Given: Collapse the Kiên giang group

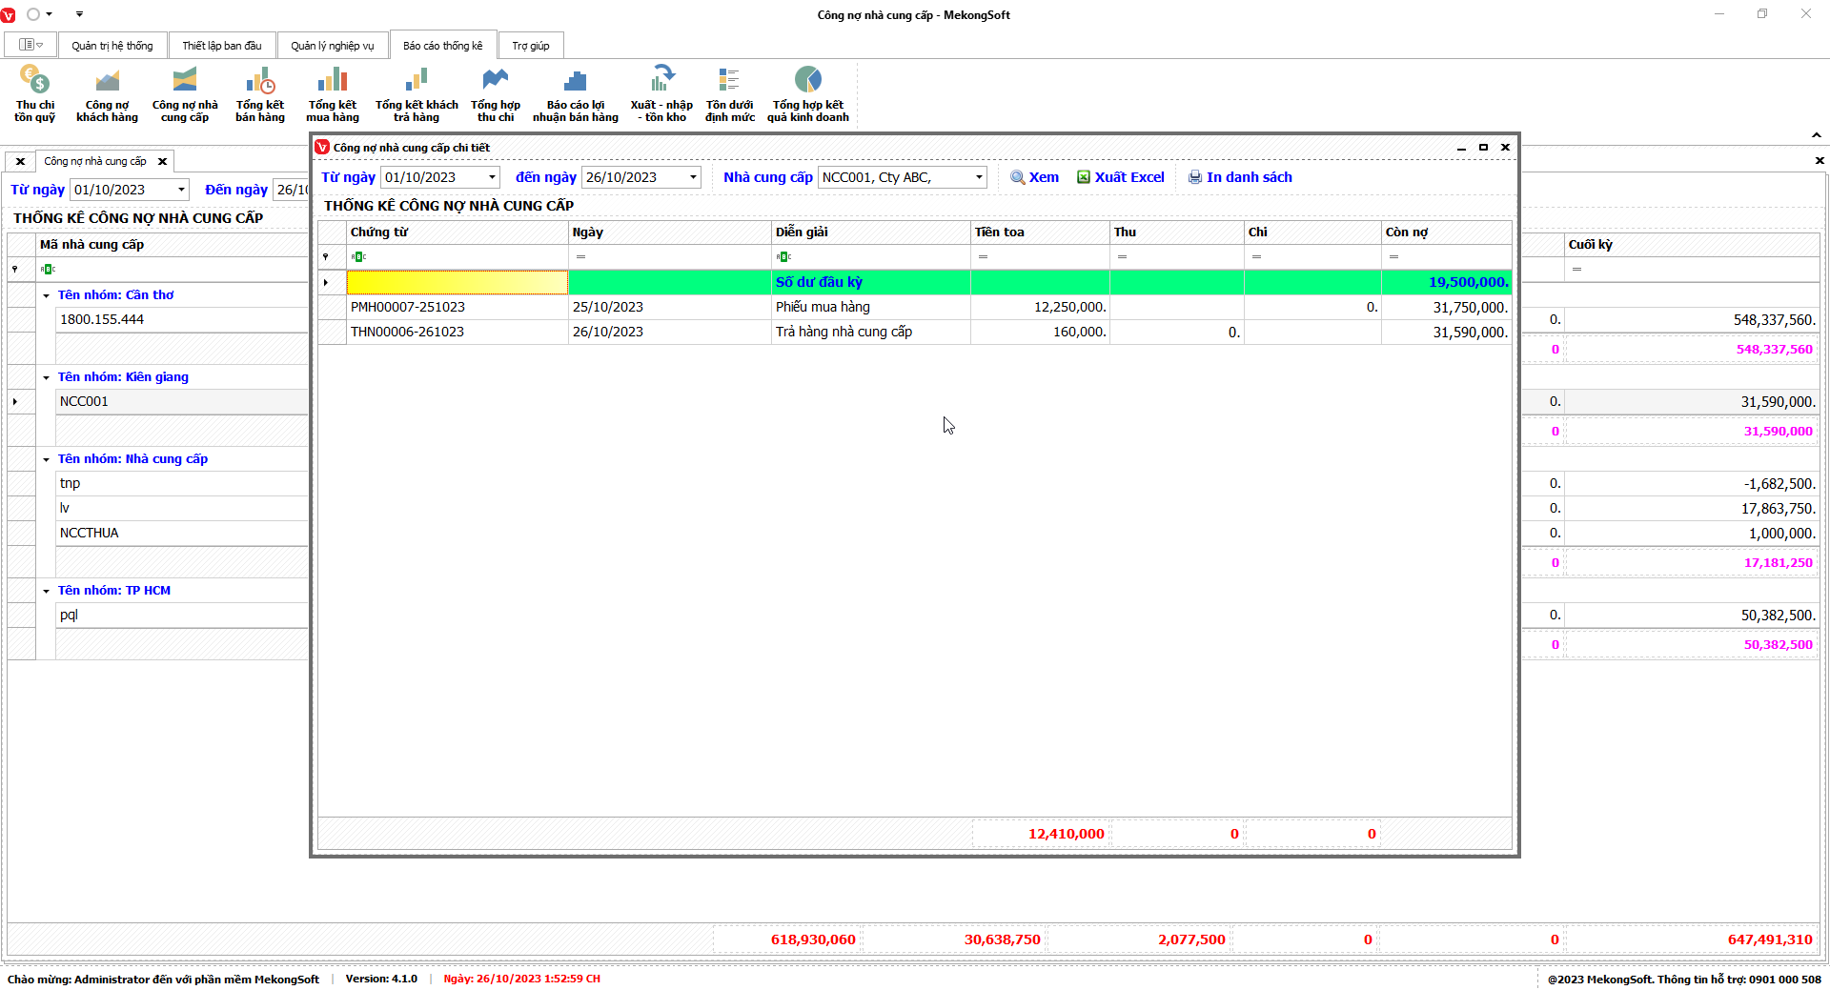Looking at the screenshot, I should point(46,378).
